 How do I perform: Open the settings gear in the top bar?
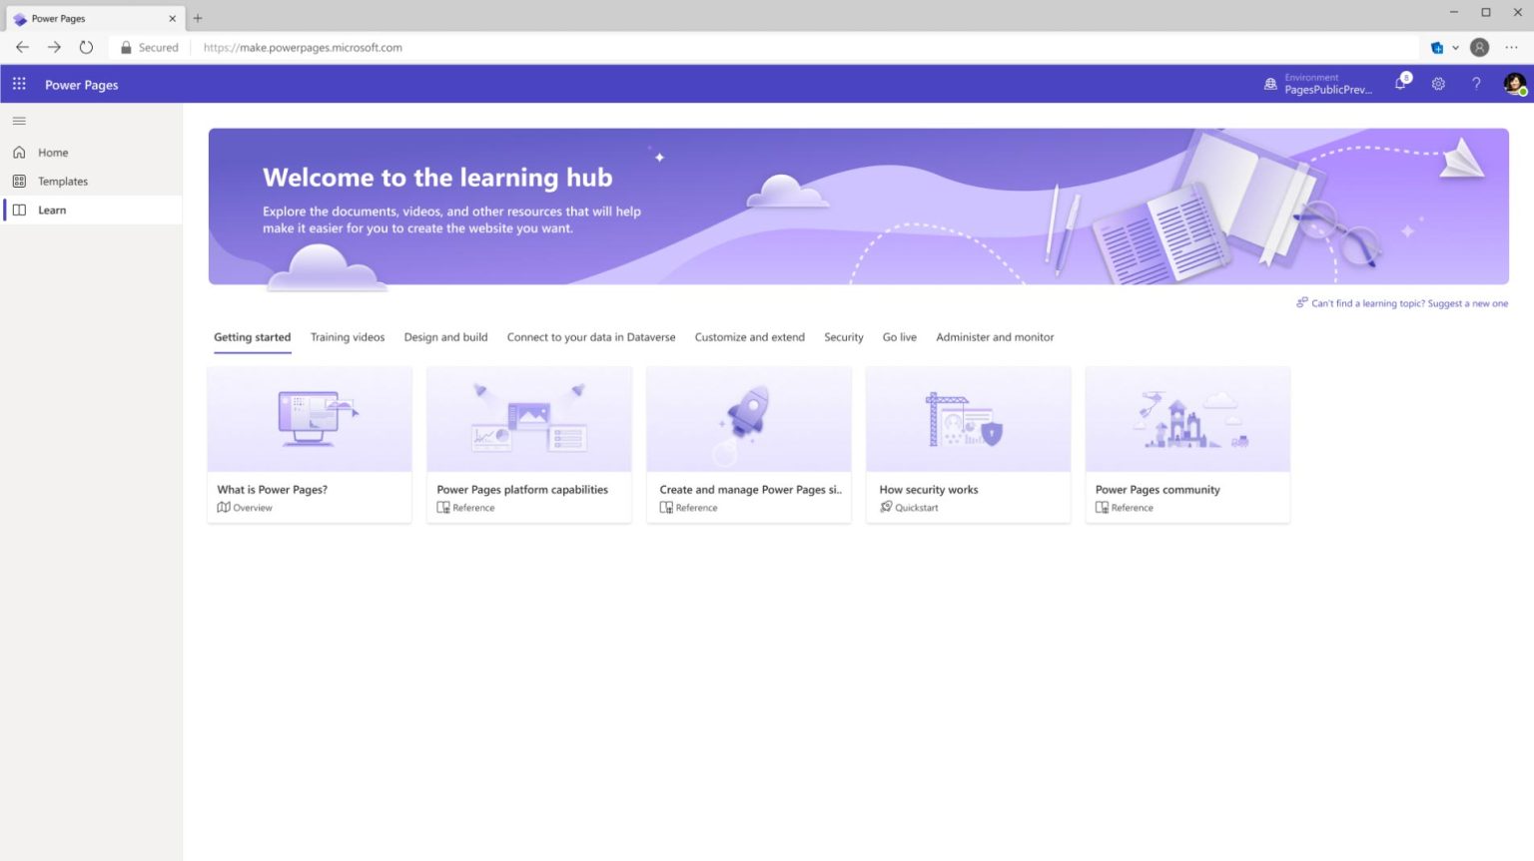1438,84
